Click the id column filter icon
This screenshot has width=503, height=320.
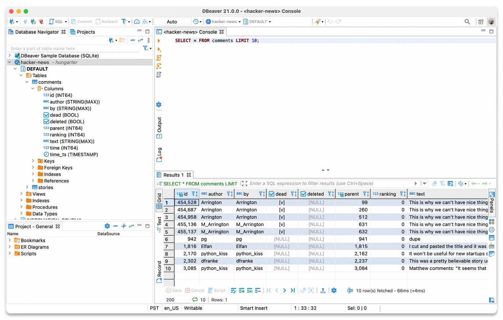194,194
